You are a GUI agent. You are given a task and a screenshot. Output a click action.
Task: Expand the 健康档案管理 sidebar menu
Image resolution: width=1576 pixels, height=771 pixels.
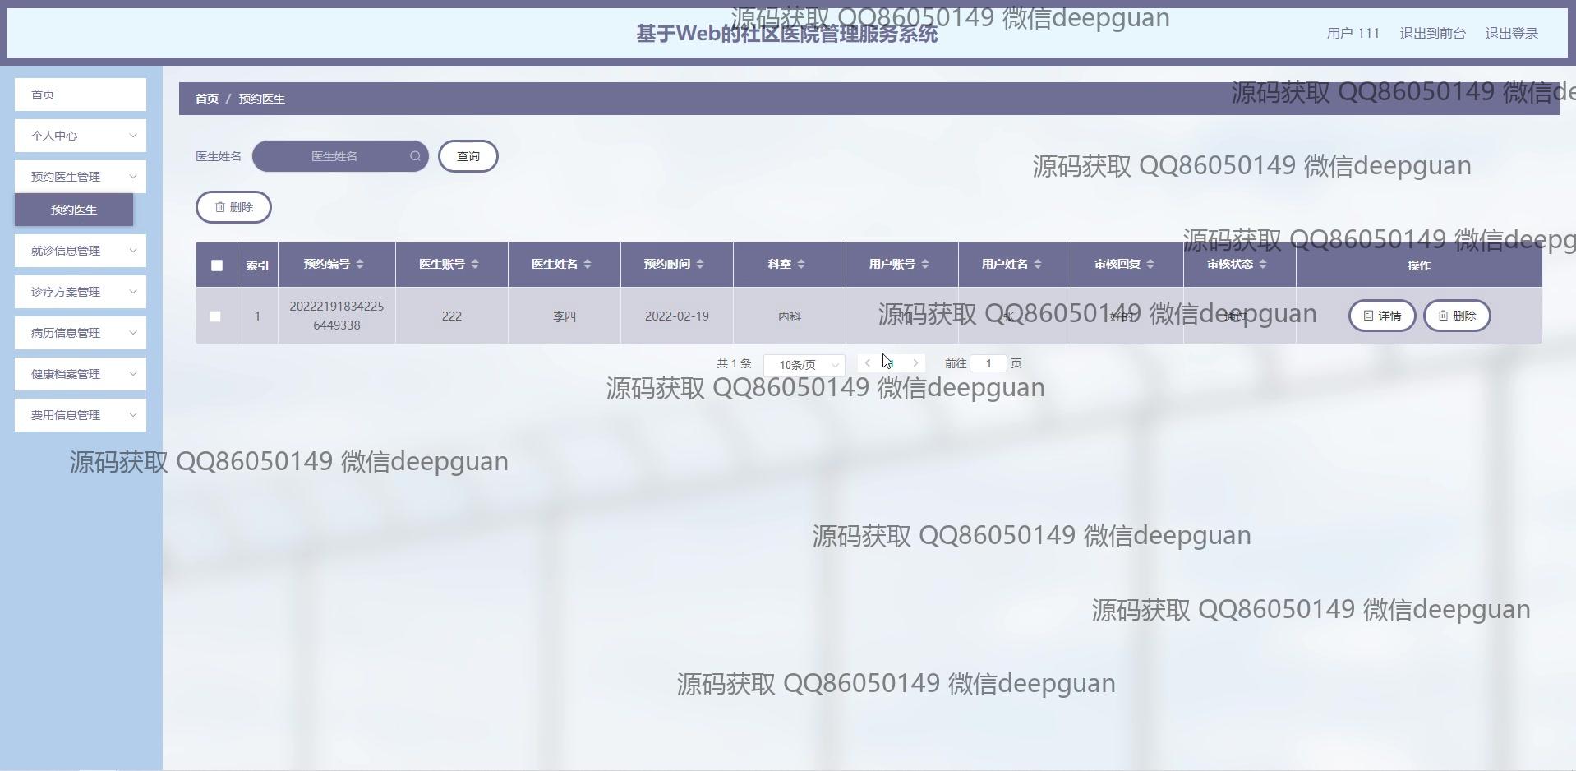[81, 374]
